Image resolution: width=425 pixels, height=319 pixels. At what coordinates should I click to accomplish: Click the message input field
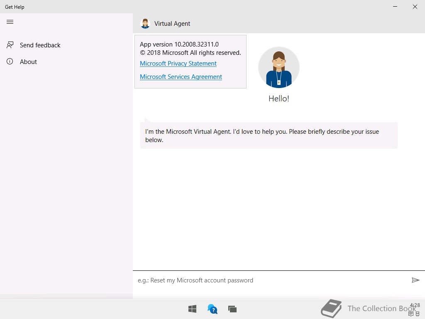tap(271, 280)
